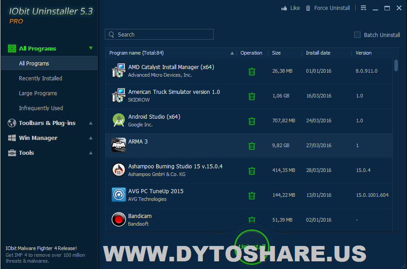Click the search magnifier icon
The width and height of the screenshot is (407, 269).
[x=112, y=34]
